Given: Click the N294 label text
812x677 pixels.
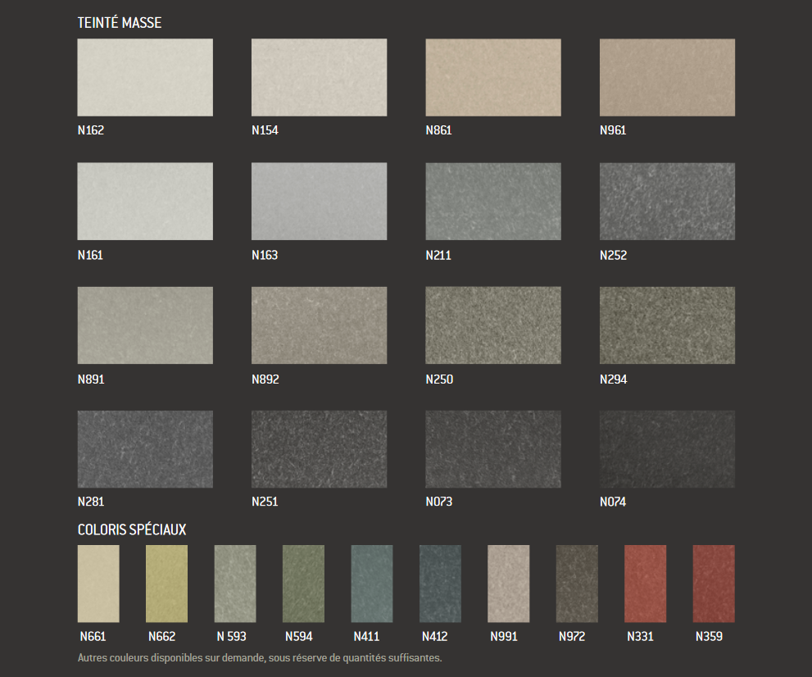Looking at the screenshot, I should click(x=613, y=379).
